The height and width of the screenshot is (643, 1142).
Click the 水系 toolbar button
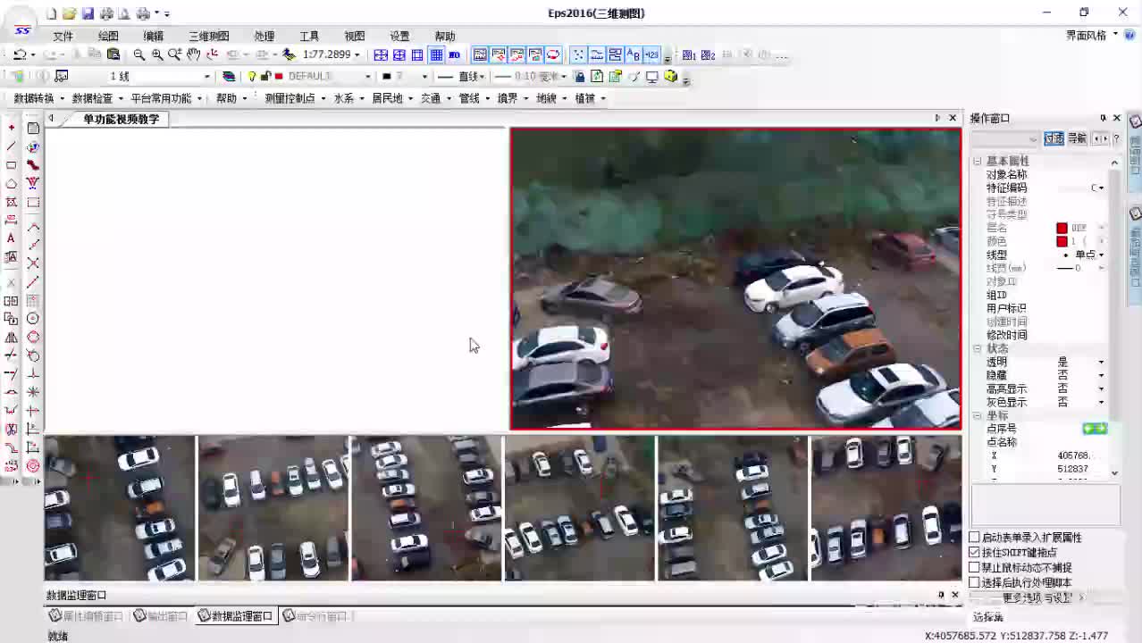tap(344, 98)
